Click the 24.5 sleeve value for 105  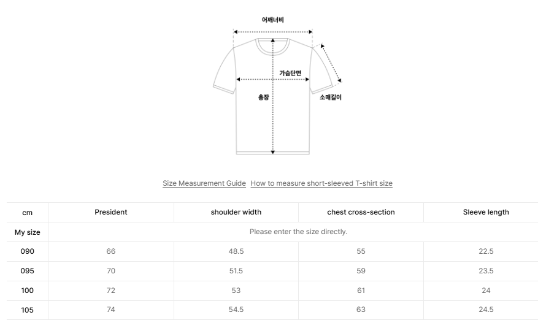486,310
